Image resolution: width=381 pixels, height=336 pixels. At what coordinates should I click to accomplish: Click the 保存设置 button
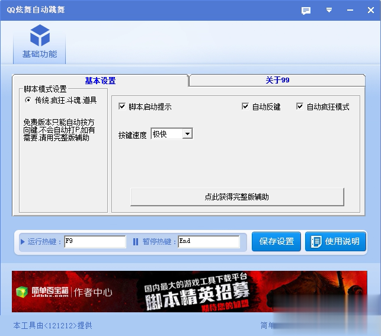point(276,241)
